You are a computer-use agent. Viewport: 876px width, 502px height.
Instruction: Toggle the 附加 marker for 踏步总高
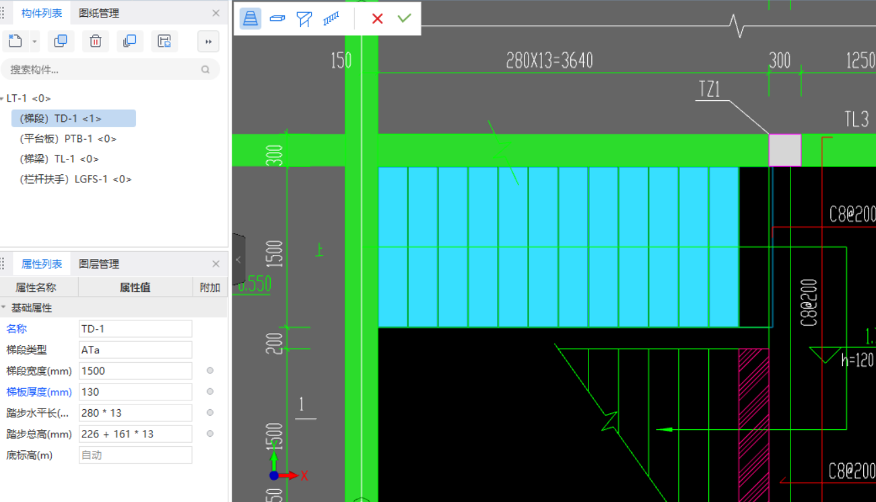[x=210, y=434]
